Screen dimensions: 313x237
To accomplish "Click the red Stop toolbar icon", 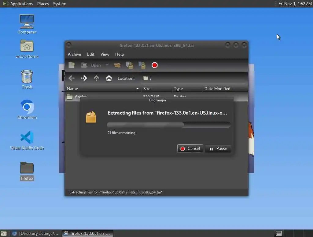I will [154, 65].
